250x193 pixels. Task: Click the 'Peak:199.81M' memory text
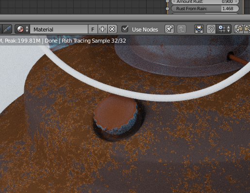point(22,41)
